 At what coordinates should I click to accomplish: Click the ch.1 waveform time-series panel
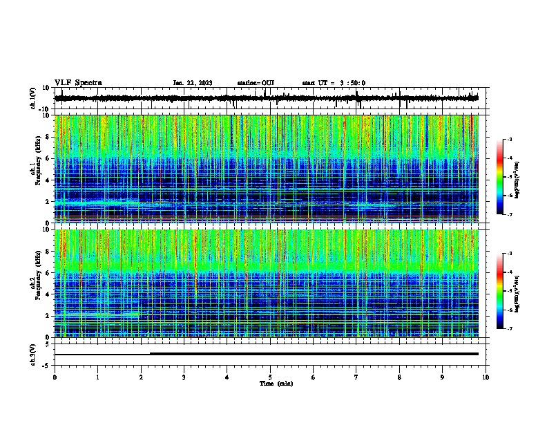270,98
